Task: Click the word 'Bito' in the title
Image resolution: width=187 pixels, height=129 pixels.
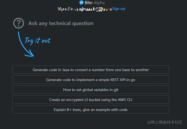Action: coord(89,3)
